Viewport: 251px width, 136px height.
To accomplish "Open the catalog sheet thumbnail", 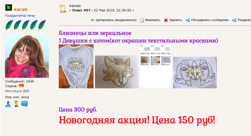I will [156, 66].
